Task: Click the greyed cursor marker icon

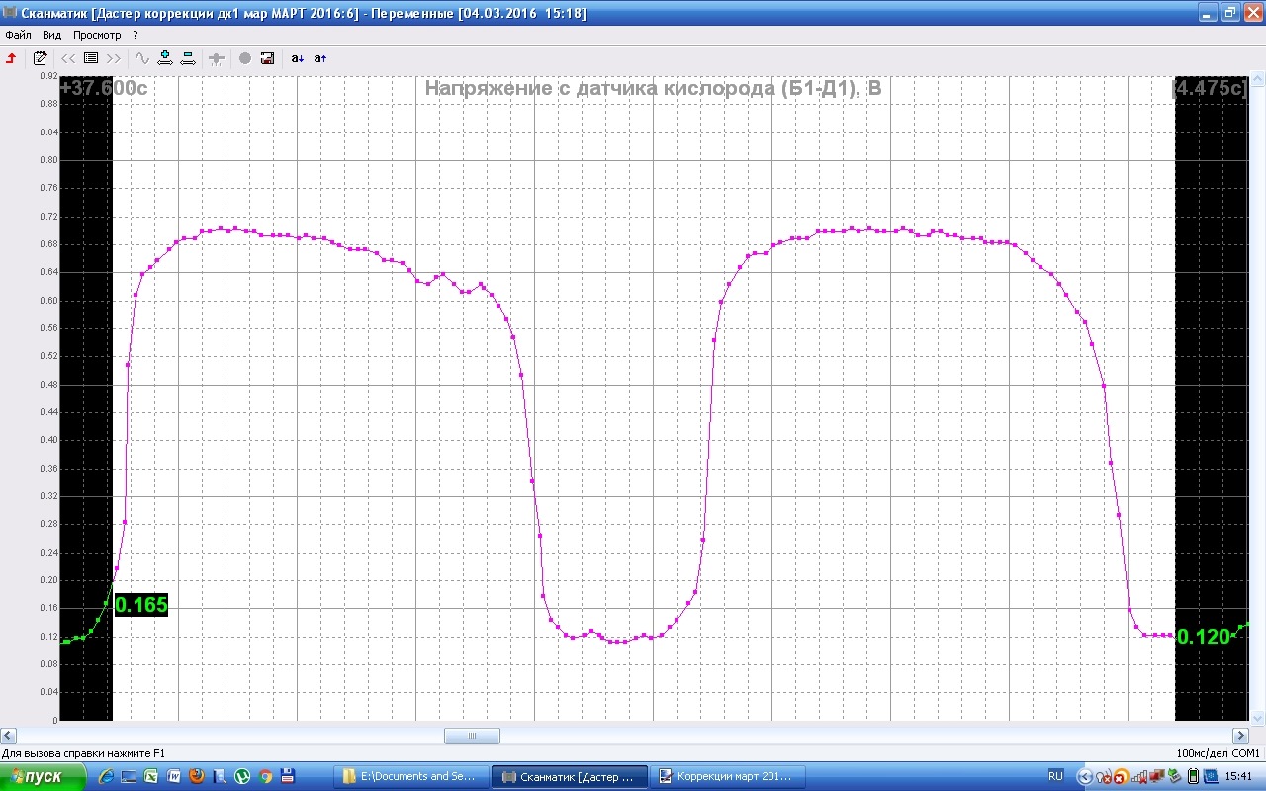Action: (217, 58)
